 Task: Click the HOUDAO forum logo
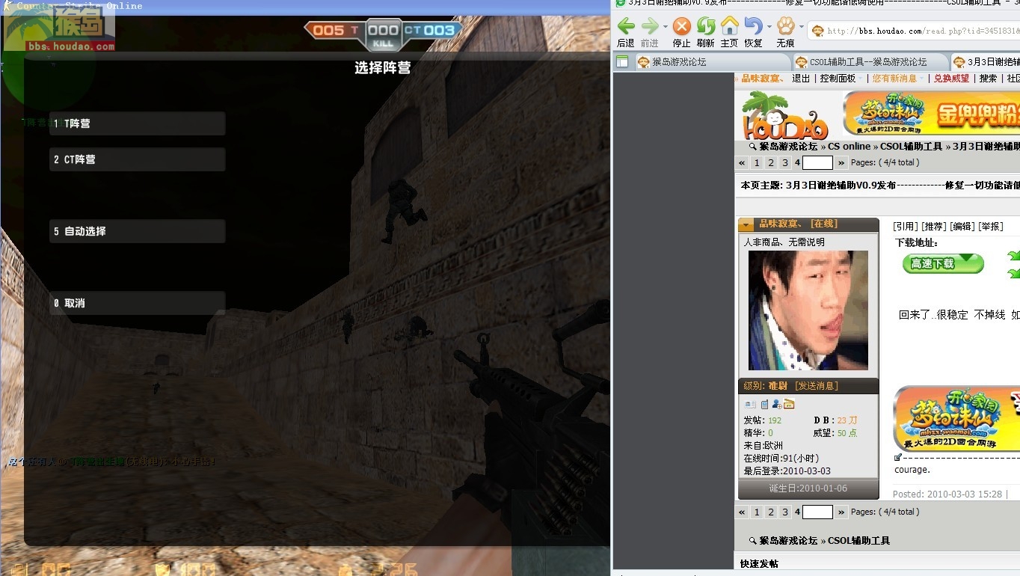point(785,115)
